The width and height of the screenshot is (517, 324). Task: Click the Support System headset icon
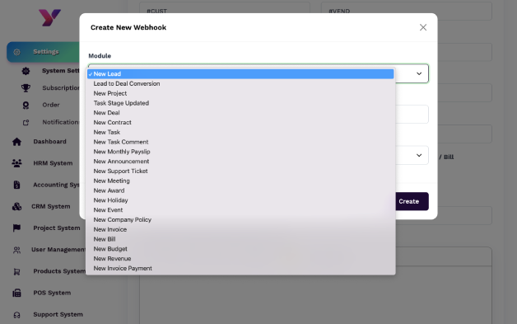coord(16,315)
